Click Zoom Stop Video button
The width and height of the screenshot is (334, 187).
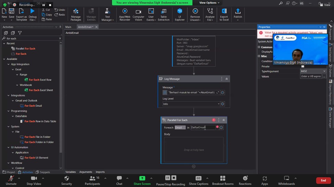pyautogui.click(x=34, y=181)
